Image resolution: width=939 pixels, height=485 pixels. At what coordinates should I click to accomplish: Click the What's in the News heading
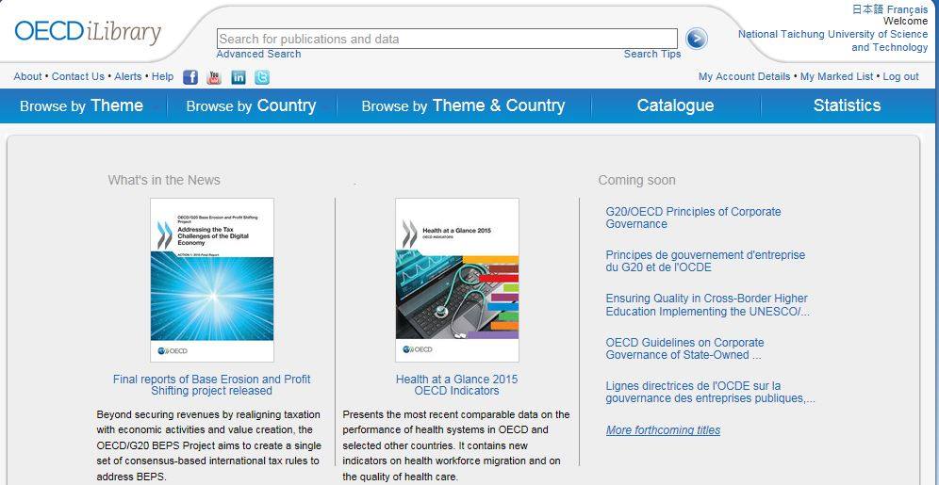[164, 180]
